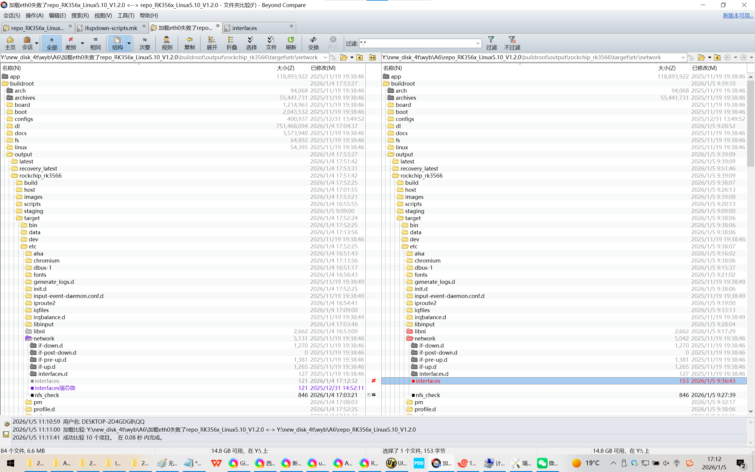The height and width of the screenshot is (472, 755).
Task: Open the left path history dropdown
Action: pyautogui.click(x=325, y=58)
